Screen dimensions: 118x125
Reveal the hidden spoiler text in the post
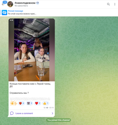pos(30,99)
